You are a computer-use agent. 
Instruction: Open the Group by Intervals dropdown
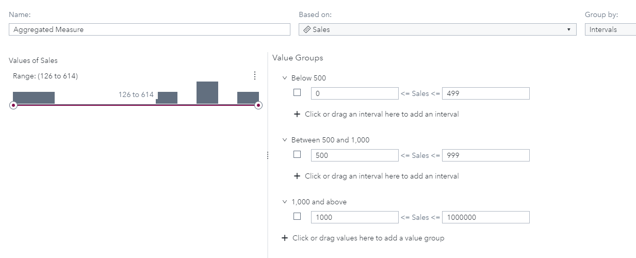[x=611, y=30]
